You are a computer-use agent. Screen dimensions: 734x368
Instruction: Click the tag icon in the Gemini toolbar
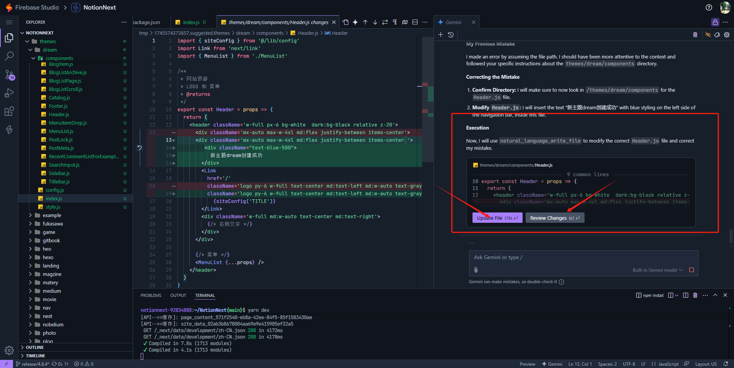click(x=717, y=35)
